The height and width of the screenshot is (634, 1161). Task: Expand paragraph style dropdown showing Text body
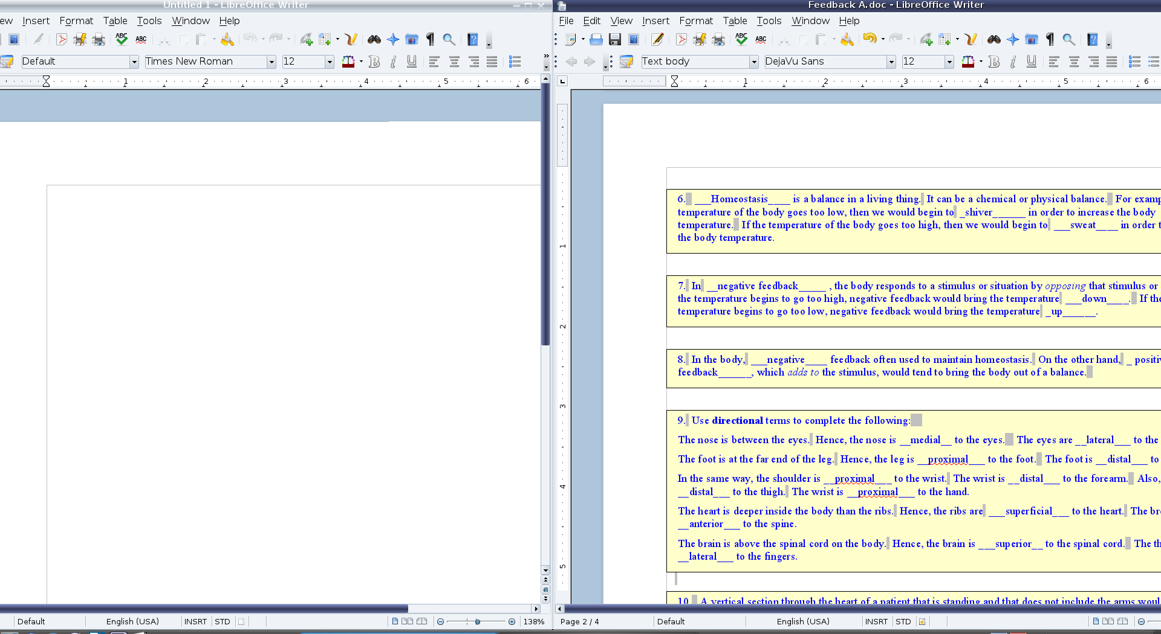(754, 62)
